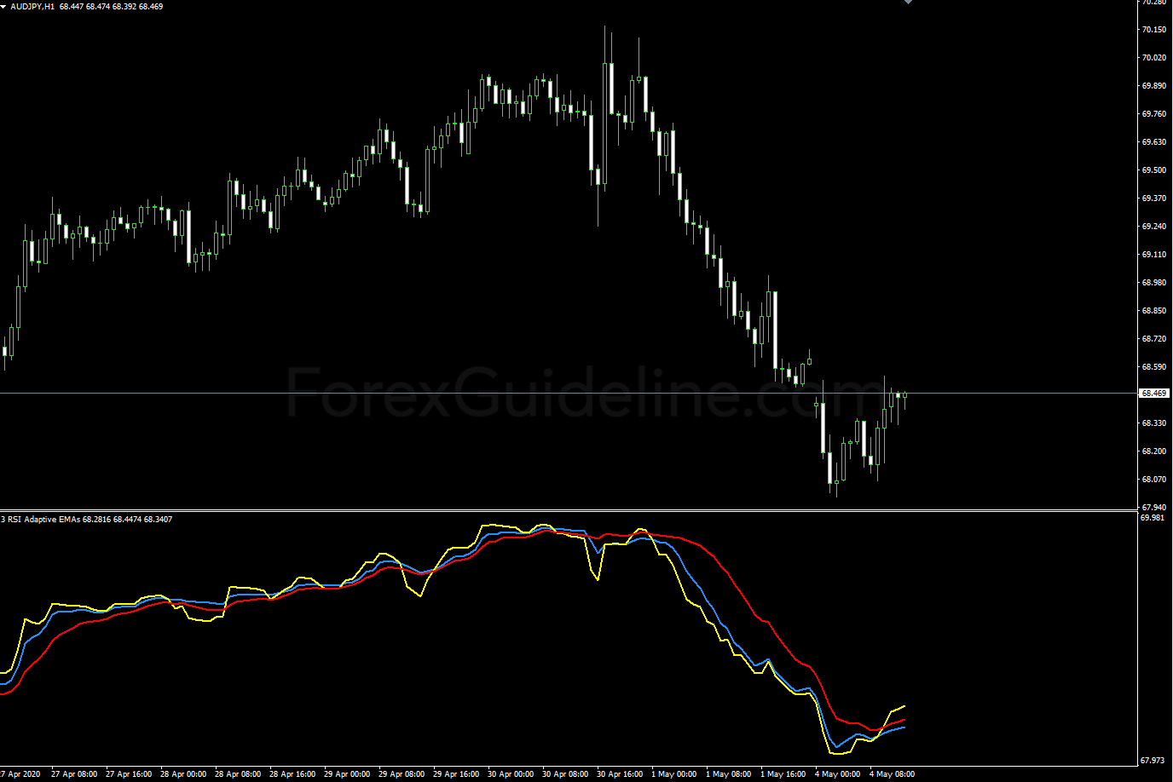Click the AUDJPY,H1 chart title text
Image resolution: width=1173 pixels, height=782 pixels.
click(32, 6)
